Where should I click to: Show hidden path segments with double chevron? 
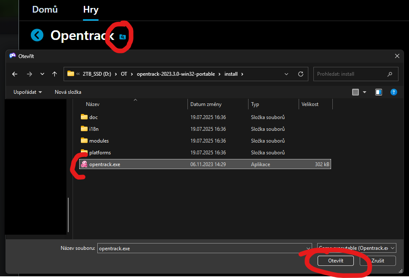[x=78, y=74]
